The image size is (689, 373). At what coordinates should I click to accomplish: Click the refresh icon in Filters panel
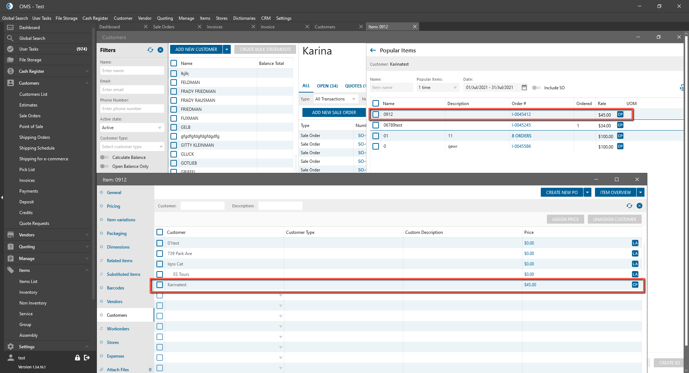pyautogui.click(x=150, y=50)
